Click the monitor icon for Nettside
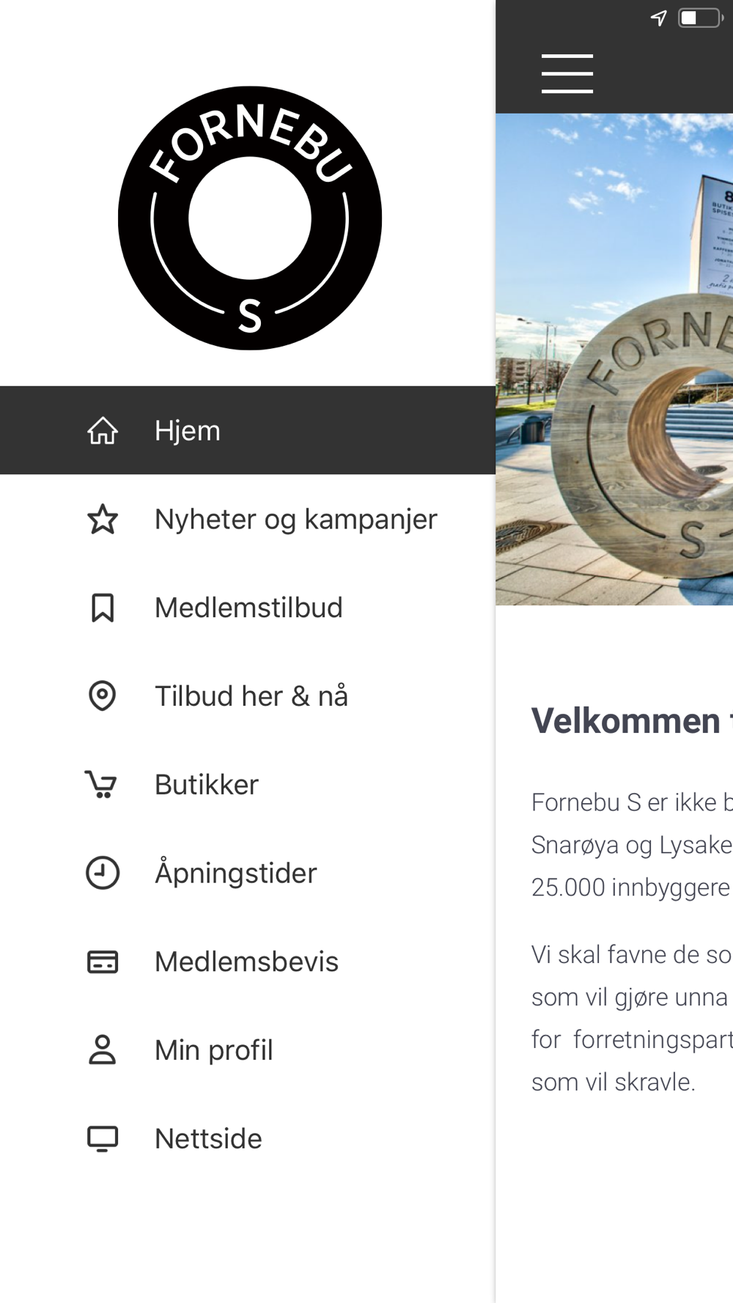 pyautogui.click(x=103, y=1139)
